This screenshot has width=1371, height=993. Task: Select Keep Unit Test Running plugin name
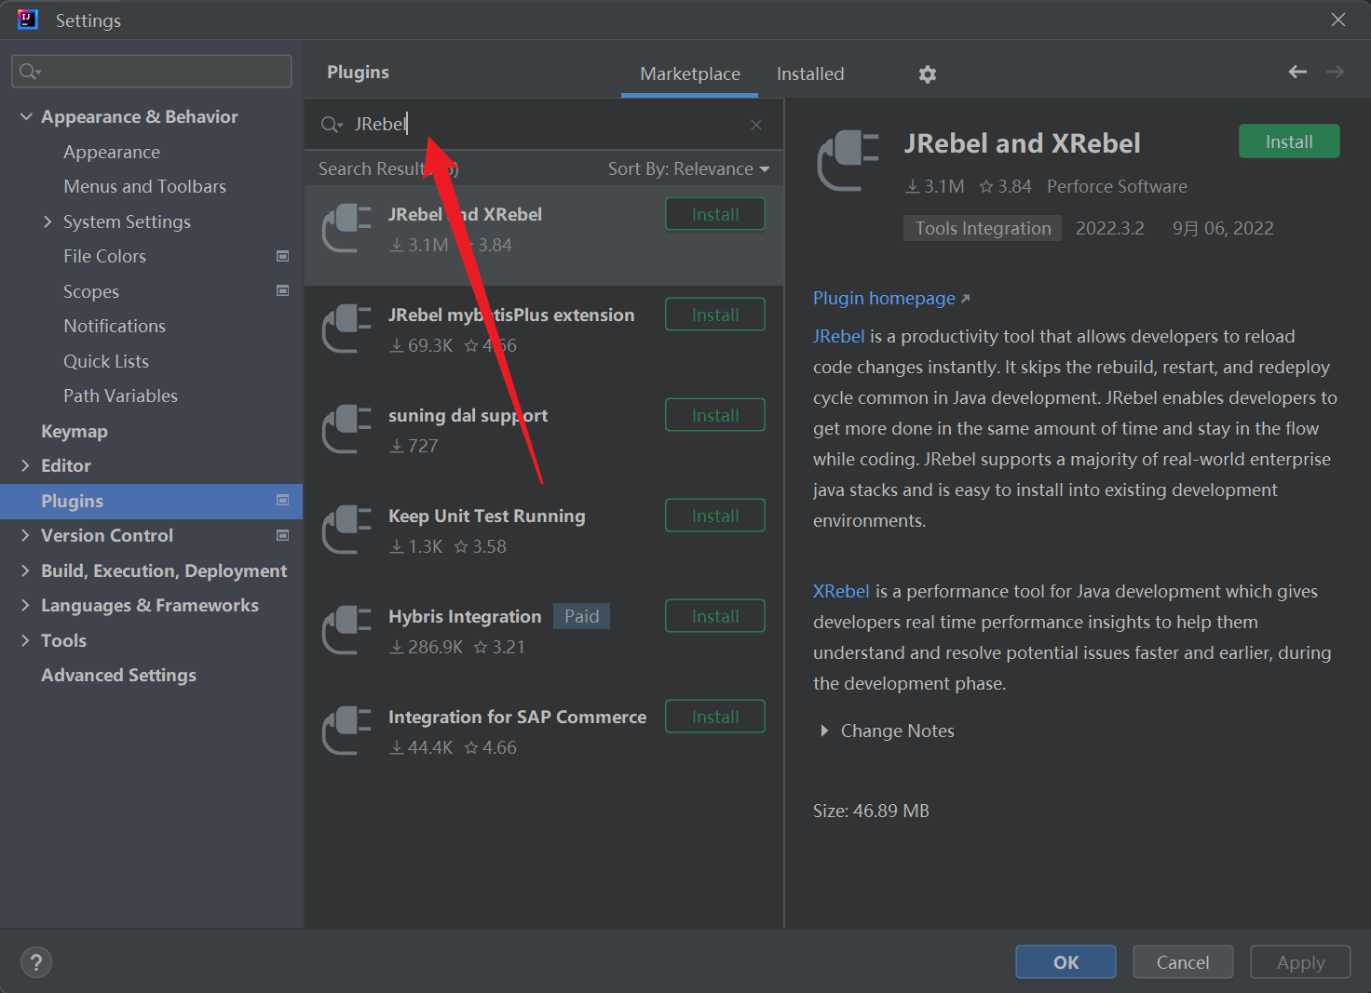(487, 516)
